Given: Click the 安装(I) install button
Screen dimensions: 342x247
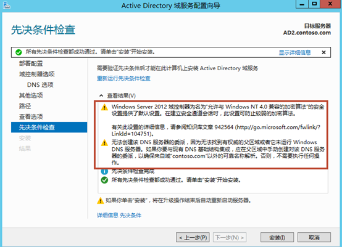Looking at the screenshot, I should coord(277,237).
